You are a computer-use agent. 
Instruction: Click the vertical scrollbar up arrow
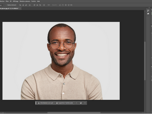tap(145, 11)
